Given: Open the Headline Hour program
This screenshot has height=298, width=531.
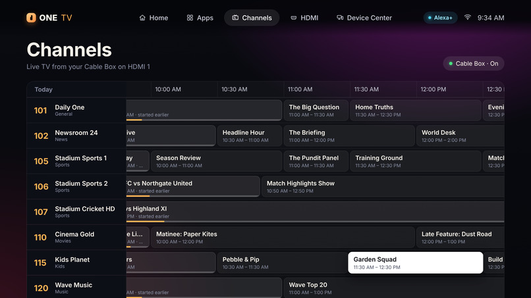Looking at the screenshot, I should pos(250,136).
